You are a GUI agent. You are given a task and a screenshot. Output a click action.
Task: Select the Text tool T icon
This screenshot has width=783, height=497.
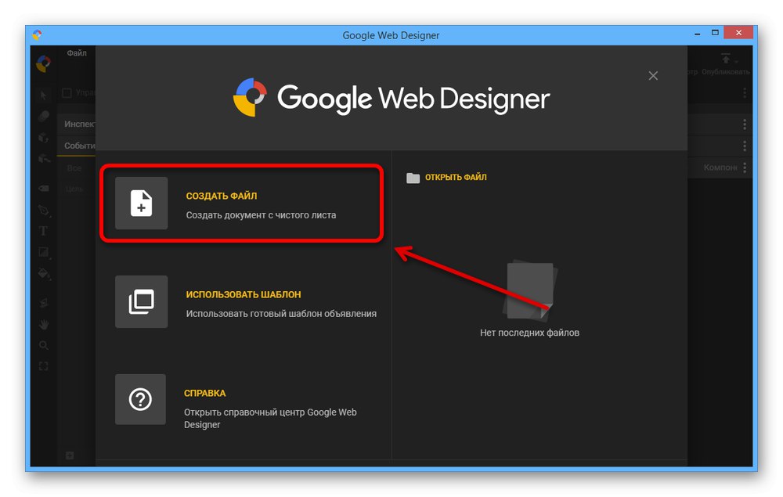pyautogui.click(x=43, y=231)
